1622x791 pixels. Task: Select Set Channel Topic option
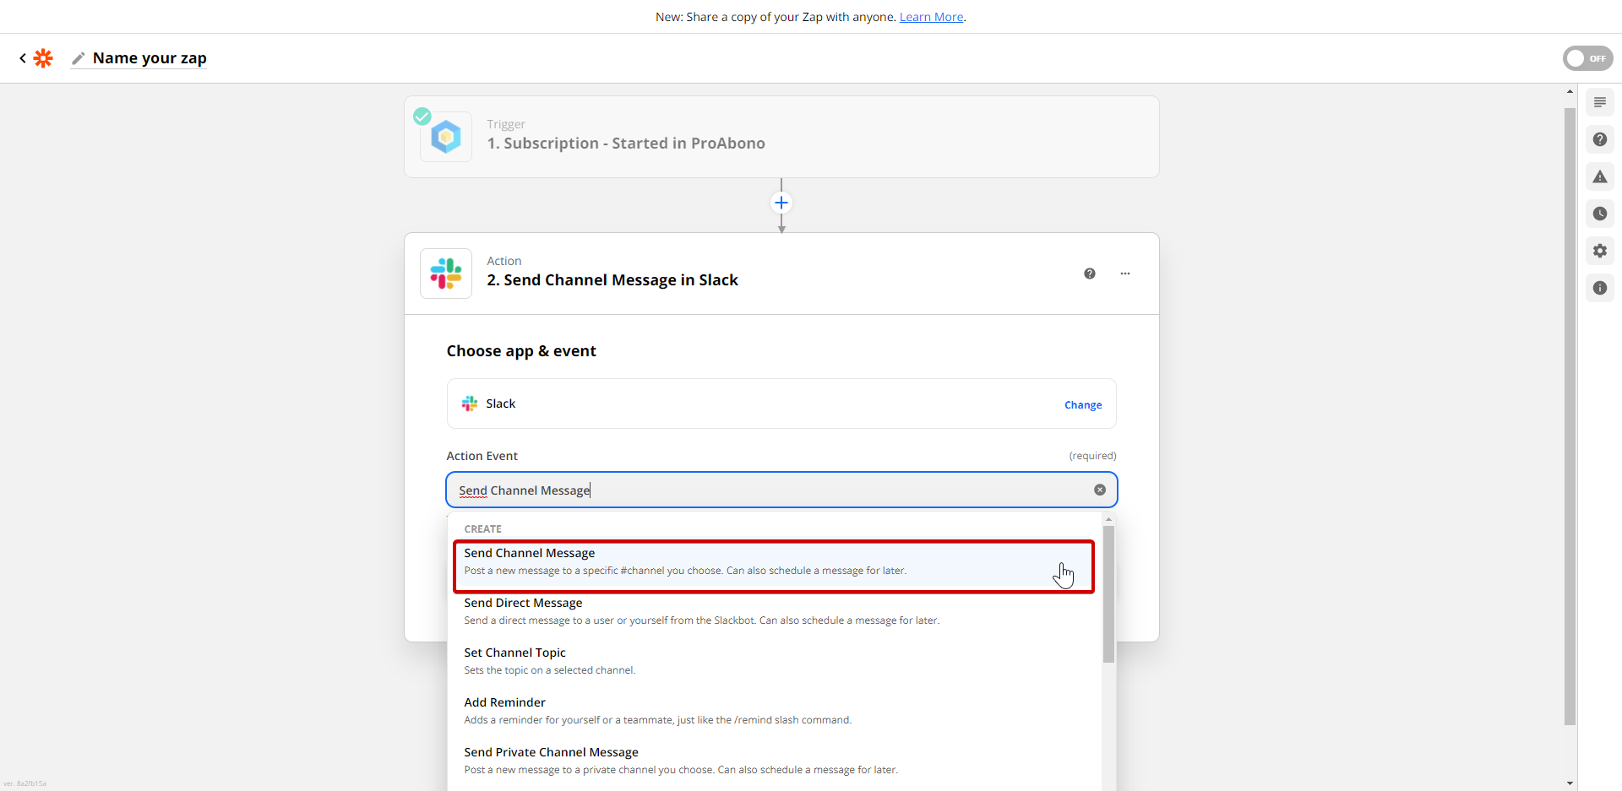tap(774, 661)
